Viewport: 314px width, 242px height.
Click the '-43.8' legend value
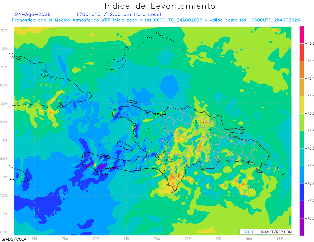[x=310, y=218]
